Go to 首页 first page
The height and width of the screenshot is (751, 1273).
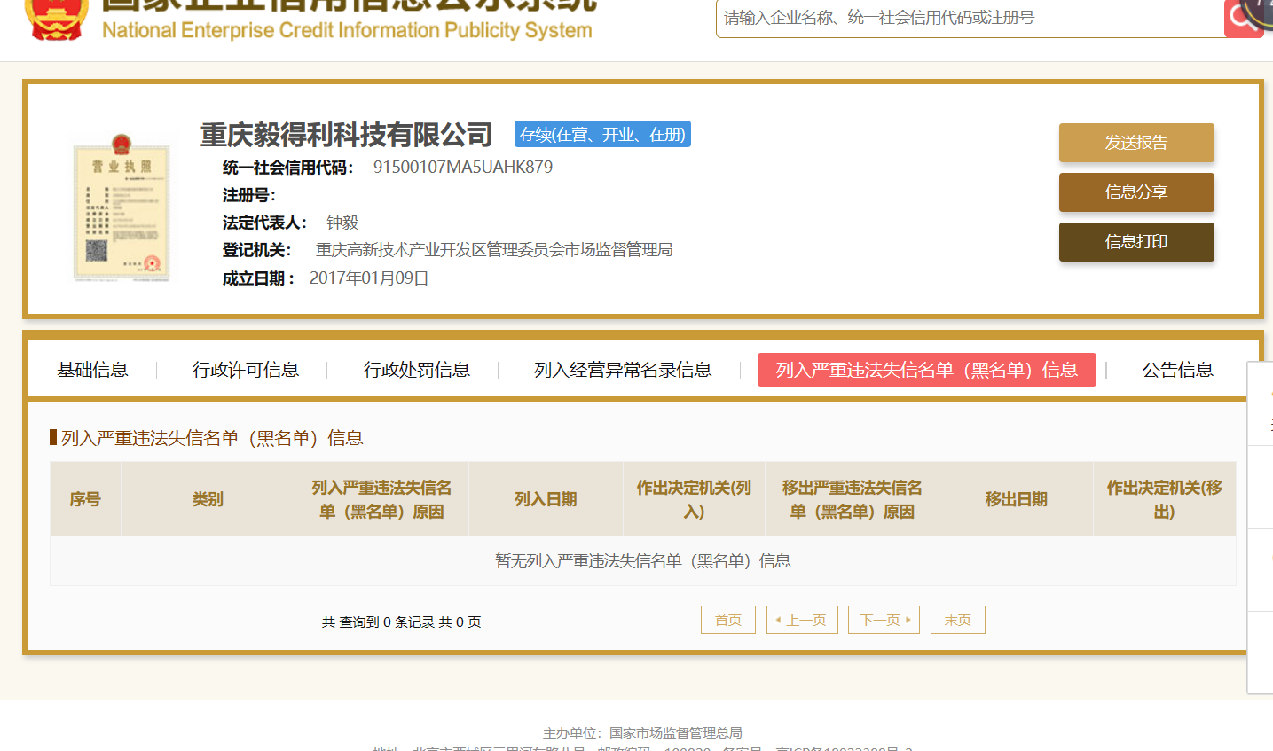click(x=728, y=620)
